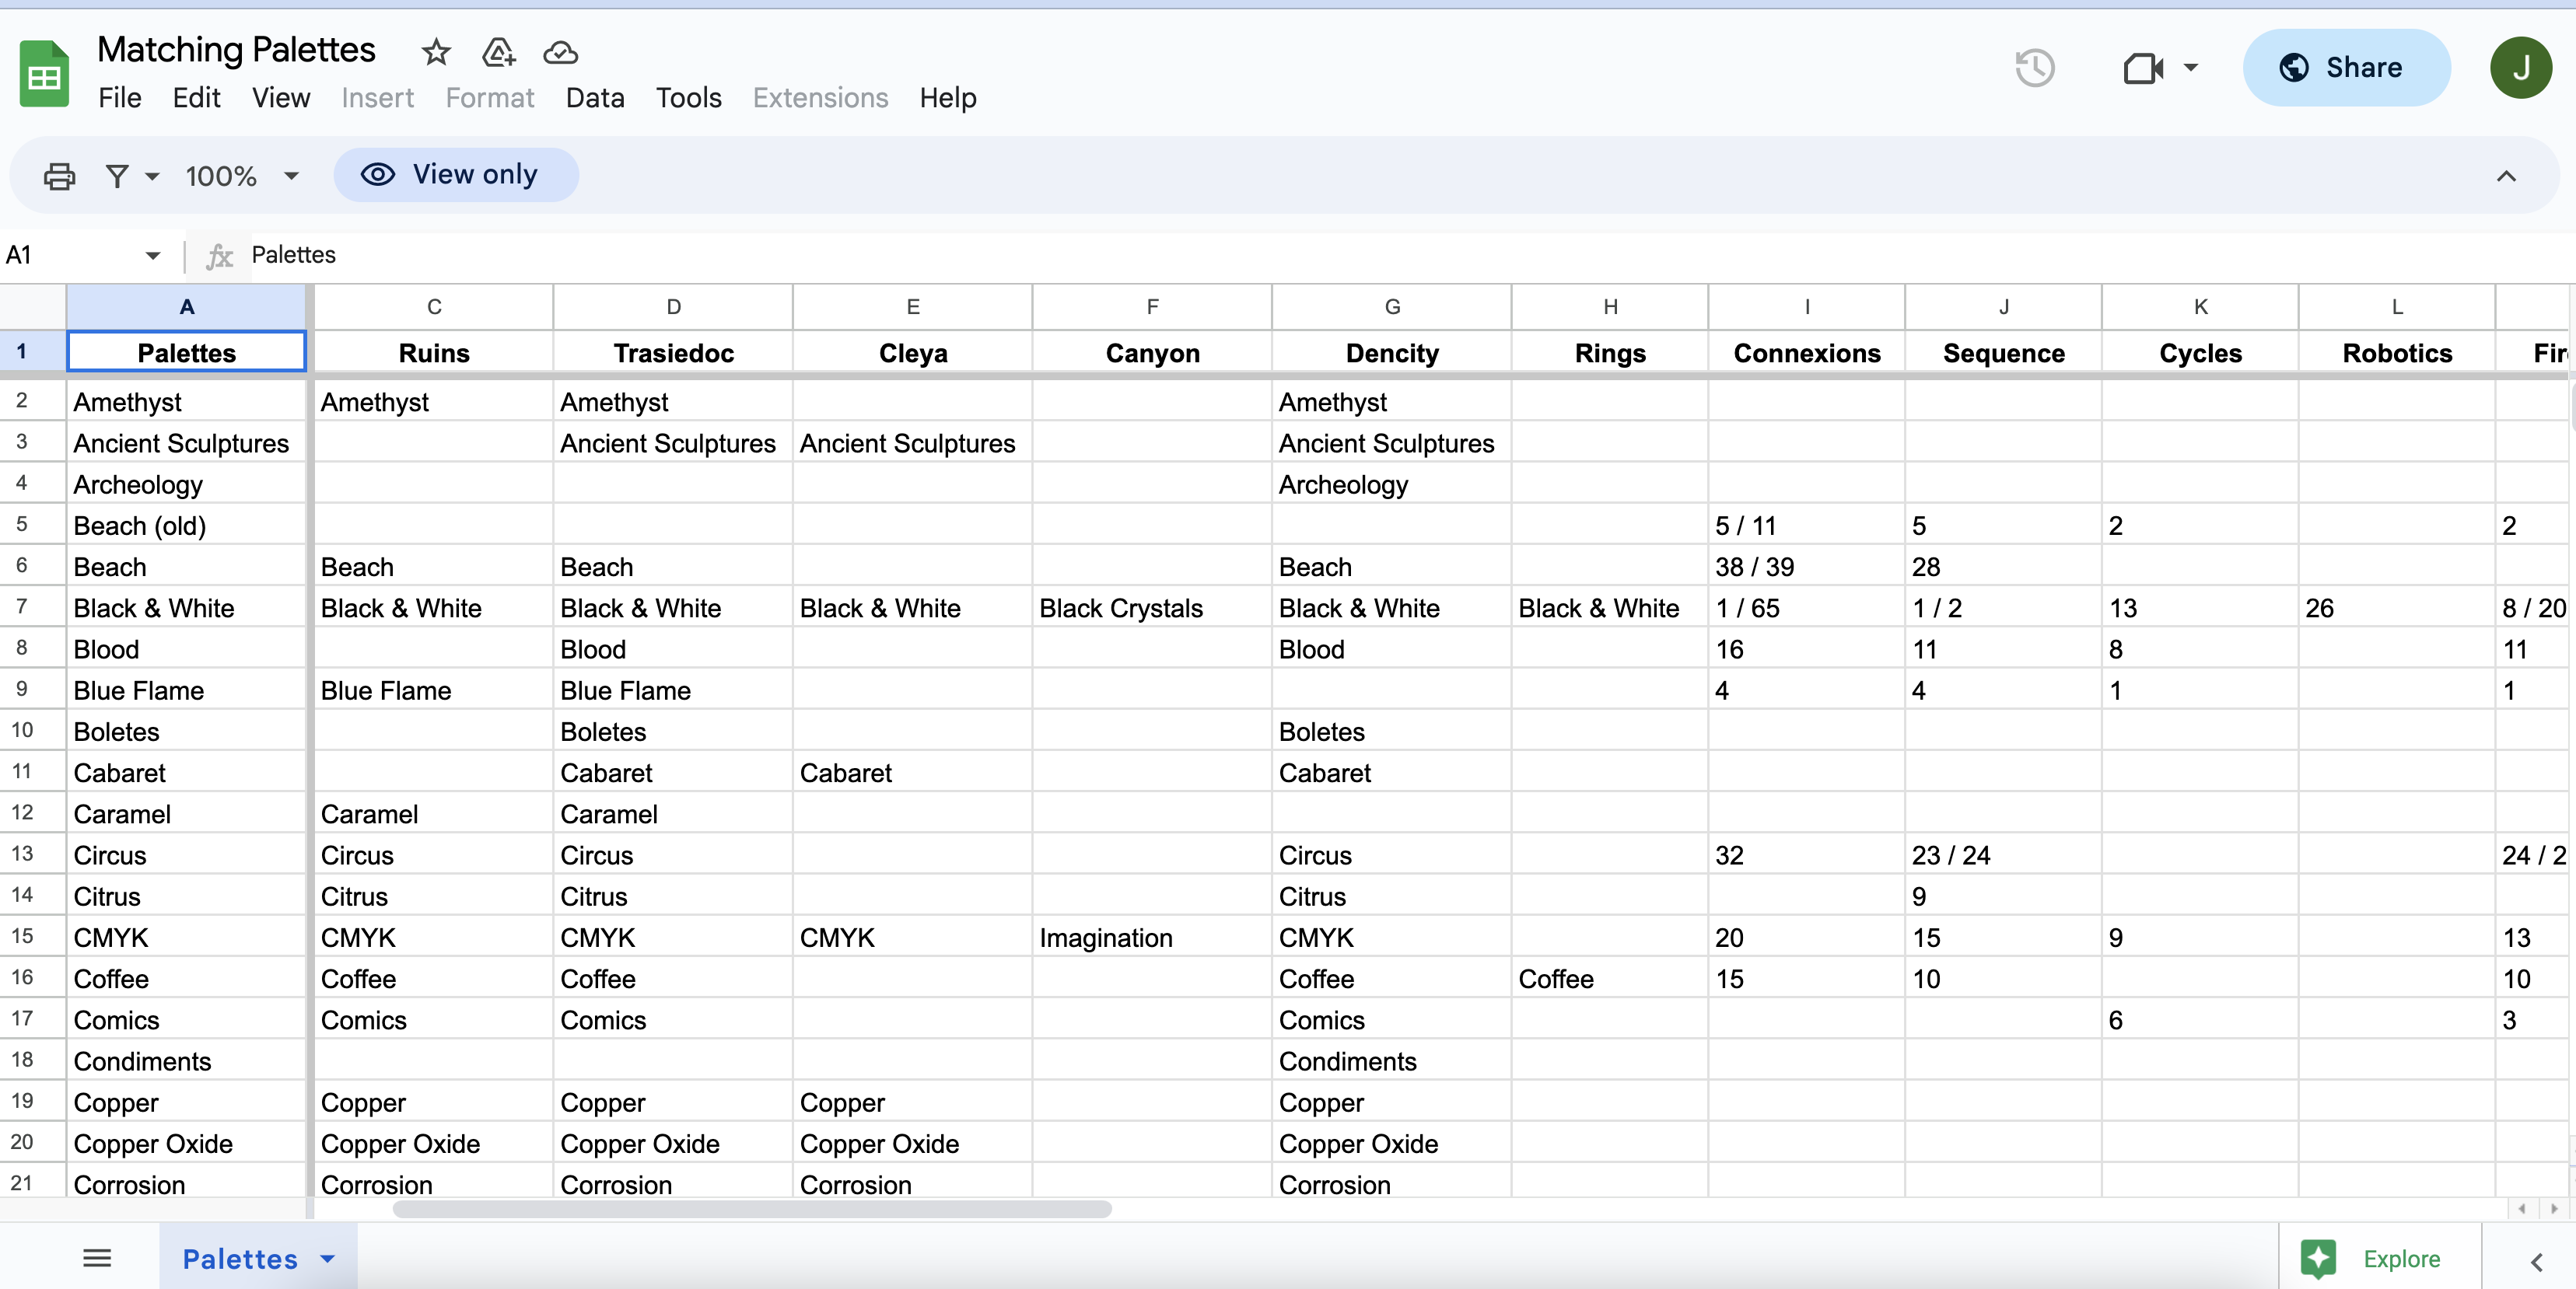The width and height of the screenshot is (2576, 1289).
Task: Open the Palettes sheet tab menu arrow
Action: (x=328, y=1259)
